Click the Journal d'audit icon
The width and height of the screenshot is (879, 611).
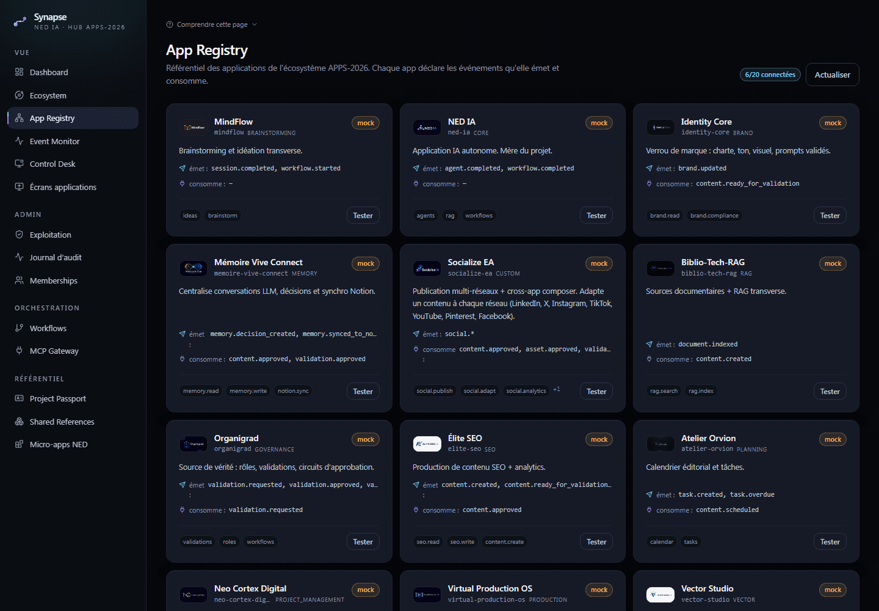click(x=19, y=257)
